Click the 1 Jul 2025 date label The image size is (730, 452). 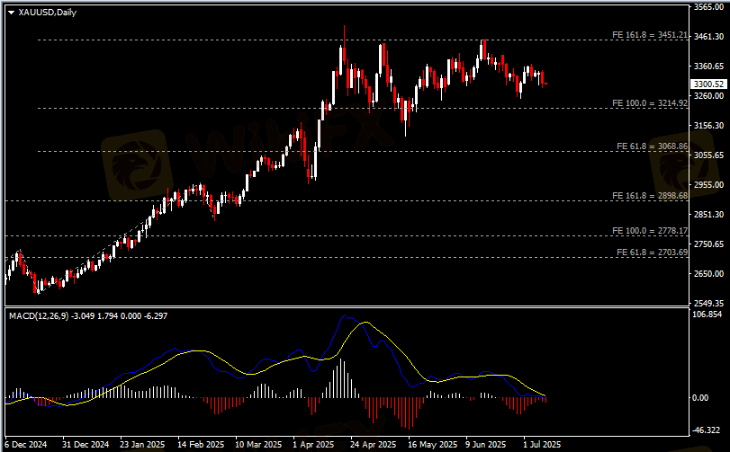pos(542,445)
